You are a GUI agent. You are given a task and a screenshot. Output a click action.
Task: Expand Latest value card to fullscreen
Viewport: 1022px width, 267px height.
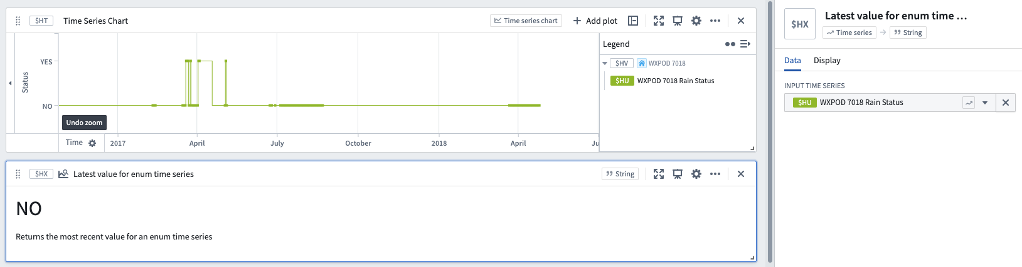tap(658, 174)
